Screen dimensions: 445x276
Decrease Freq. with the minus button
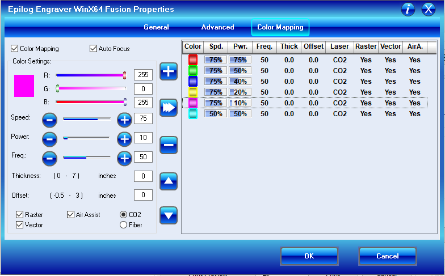[50, 159]
